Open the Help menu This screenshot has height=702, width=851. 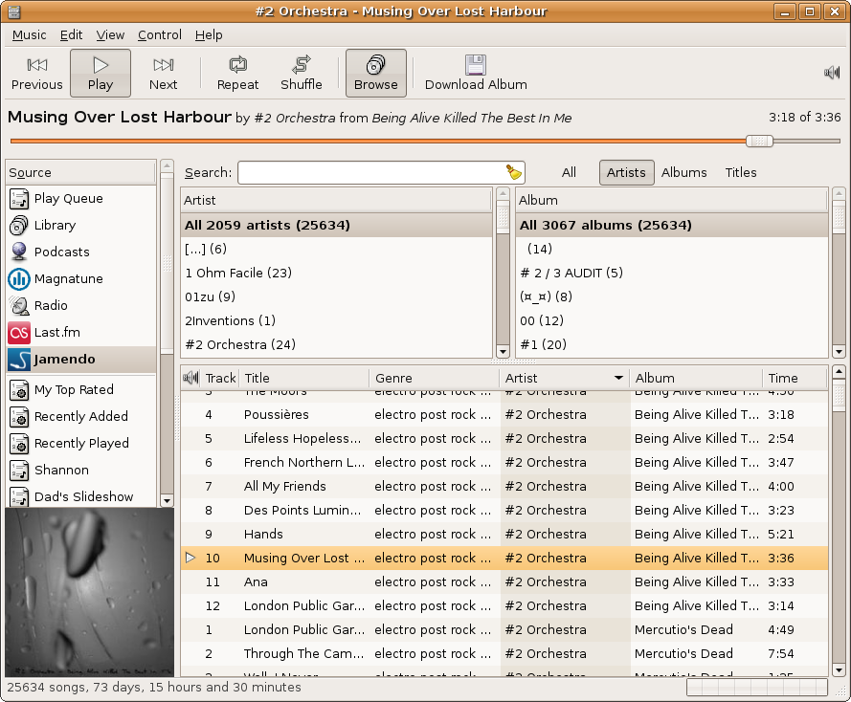tap(209, 35)
